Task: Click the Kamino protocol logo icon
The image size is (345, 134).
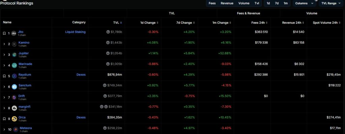Action: pyautogui.click(x=14, y=44)
